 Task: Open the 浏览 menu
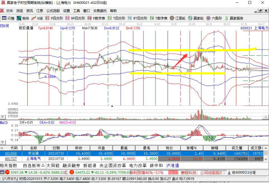19,11
